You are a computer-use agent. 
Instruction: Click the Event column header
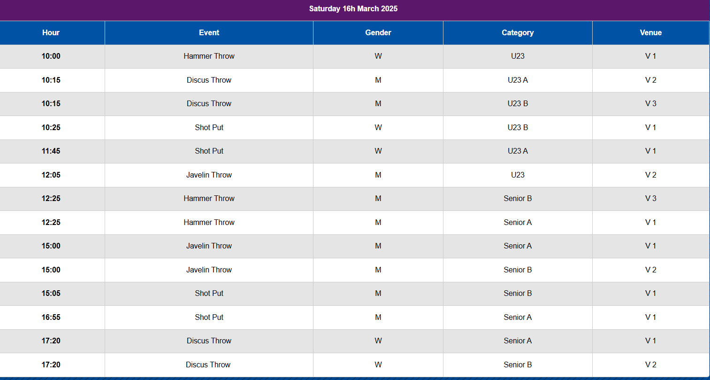click(x=209, y=32)
